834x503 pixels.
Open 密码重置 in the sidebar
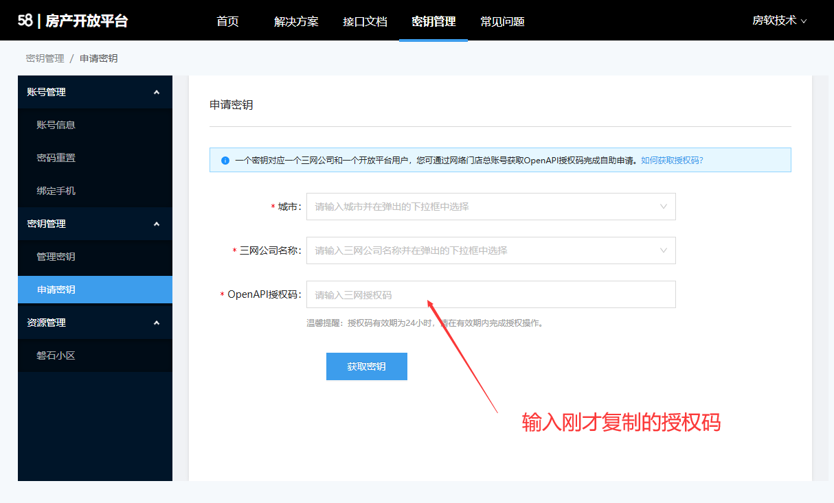(95, 158)
